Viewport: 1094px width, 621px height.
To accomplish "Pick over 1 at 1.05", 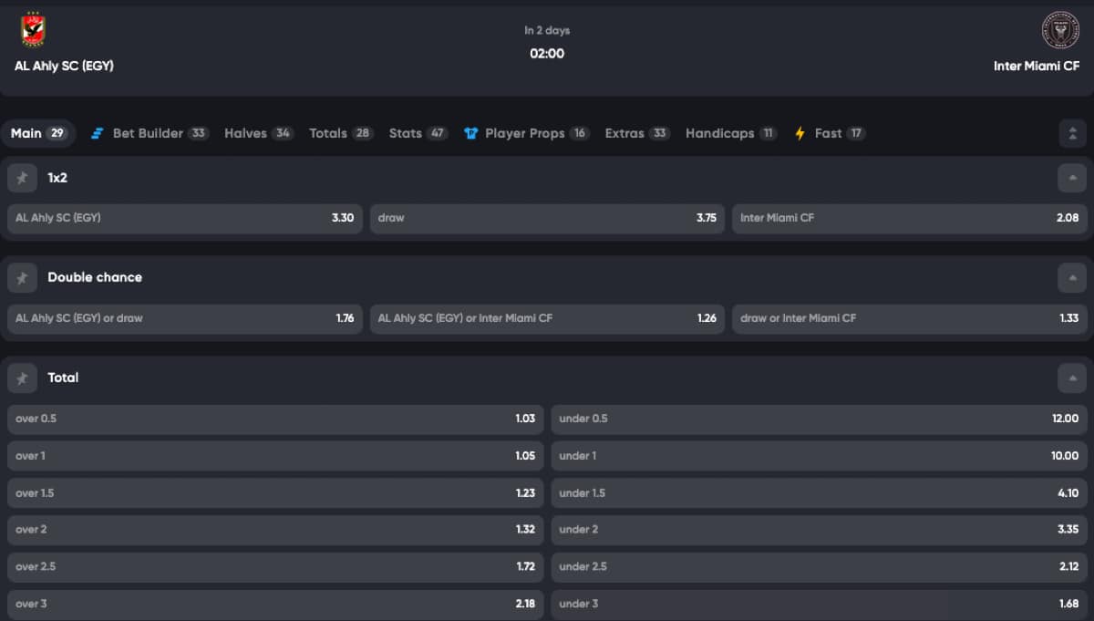I will [x=275, y=456].
